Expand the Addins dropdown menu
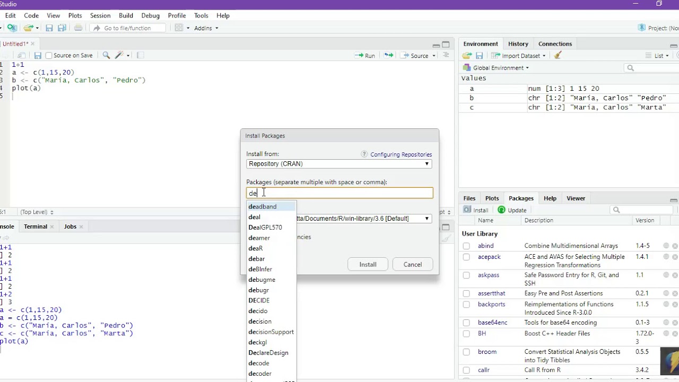This screenshot has height=382, width=679. [x=206, y=28]
